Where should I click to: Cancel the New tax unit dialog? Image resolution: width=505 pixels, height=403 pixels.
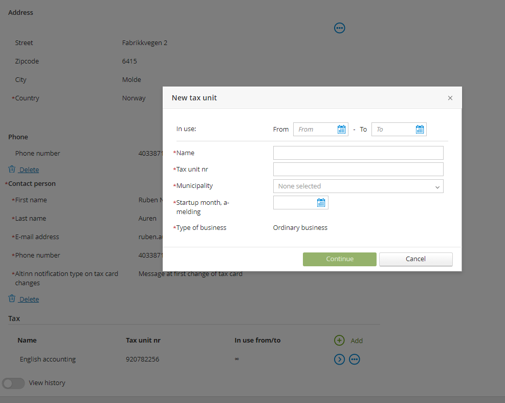point(416,259)
